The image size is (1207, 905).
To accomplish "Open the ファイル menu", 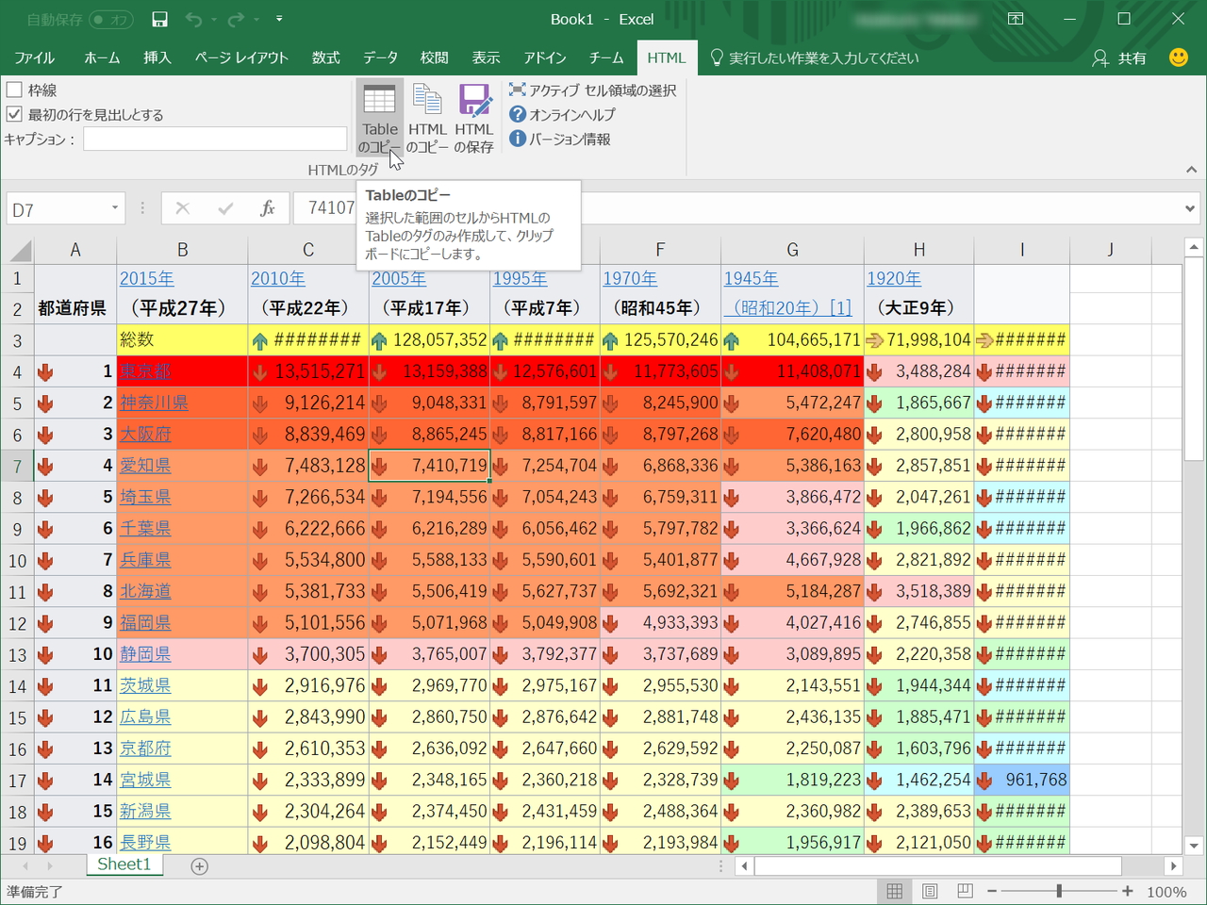I will click(34, 58).
